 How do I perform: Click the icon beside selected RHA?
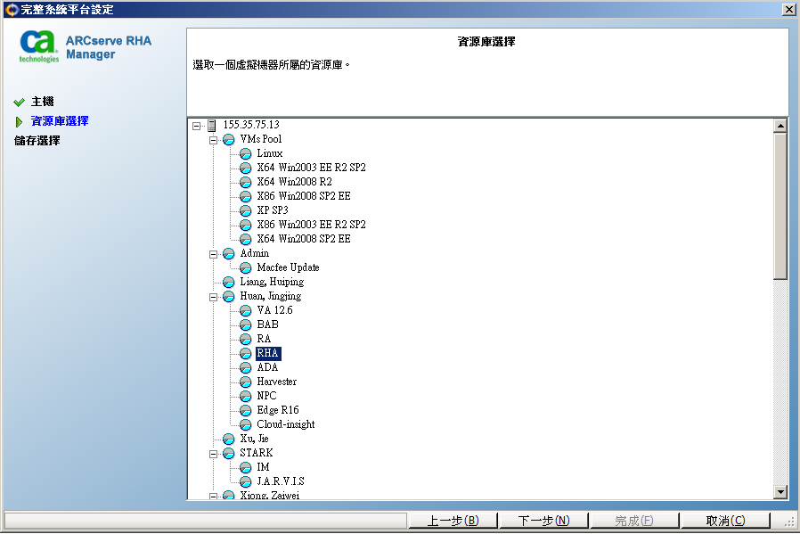point(245,354)
